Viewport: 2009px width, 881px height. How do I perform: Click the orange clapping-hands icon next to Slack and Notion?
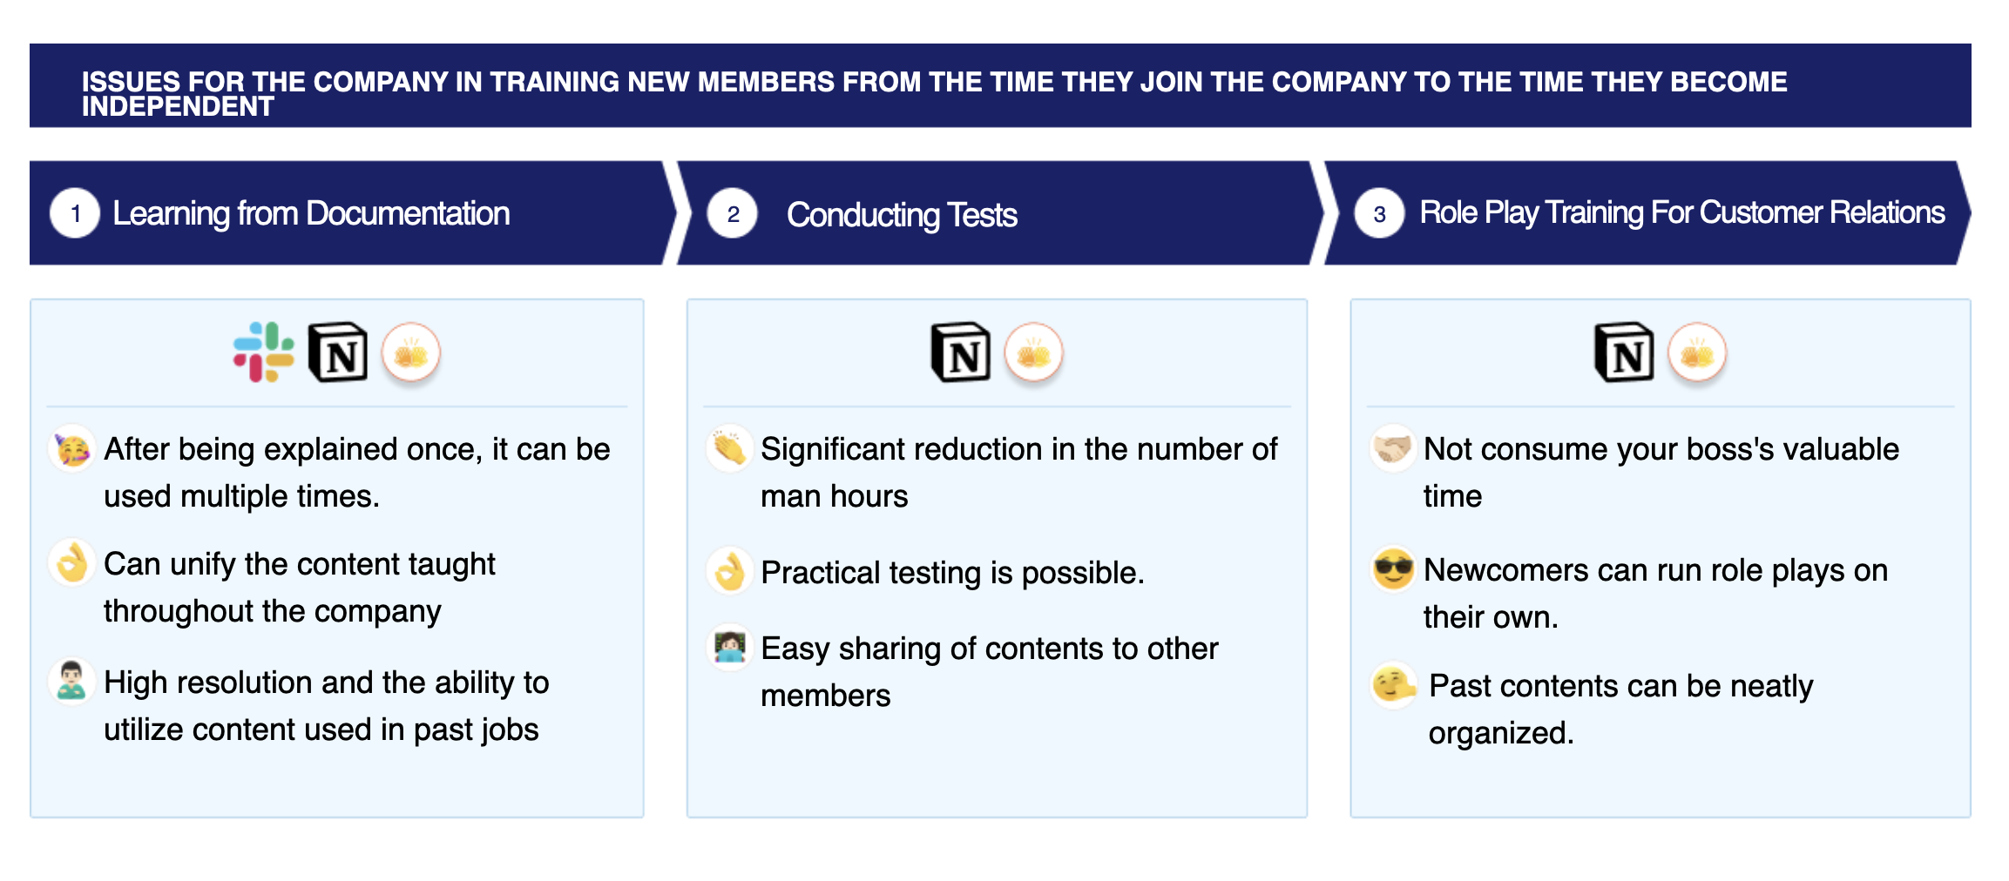coord(411,353)
